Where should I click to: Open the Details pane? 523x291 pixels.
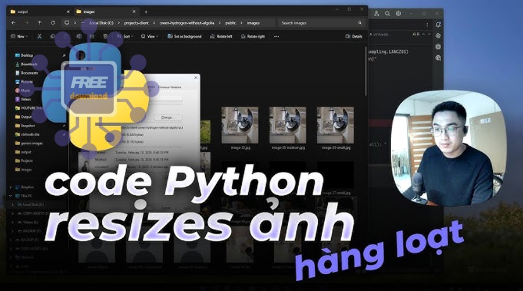pyautogui.click(x=353, y=36)
